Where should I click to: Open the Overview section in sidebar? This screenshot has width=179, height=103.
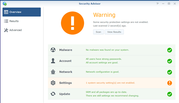pyautogui.click(x=22, y=12)
